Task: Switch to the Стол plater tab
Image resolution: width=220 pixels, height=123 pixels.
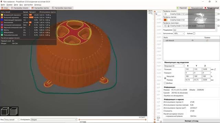Action: point(5,8)
